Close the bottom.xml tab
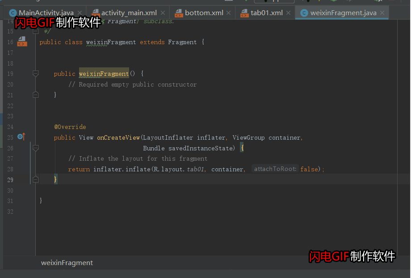Screen dimensions: 411x278 (x=229, y=12)
